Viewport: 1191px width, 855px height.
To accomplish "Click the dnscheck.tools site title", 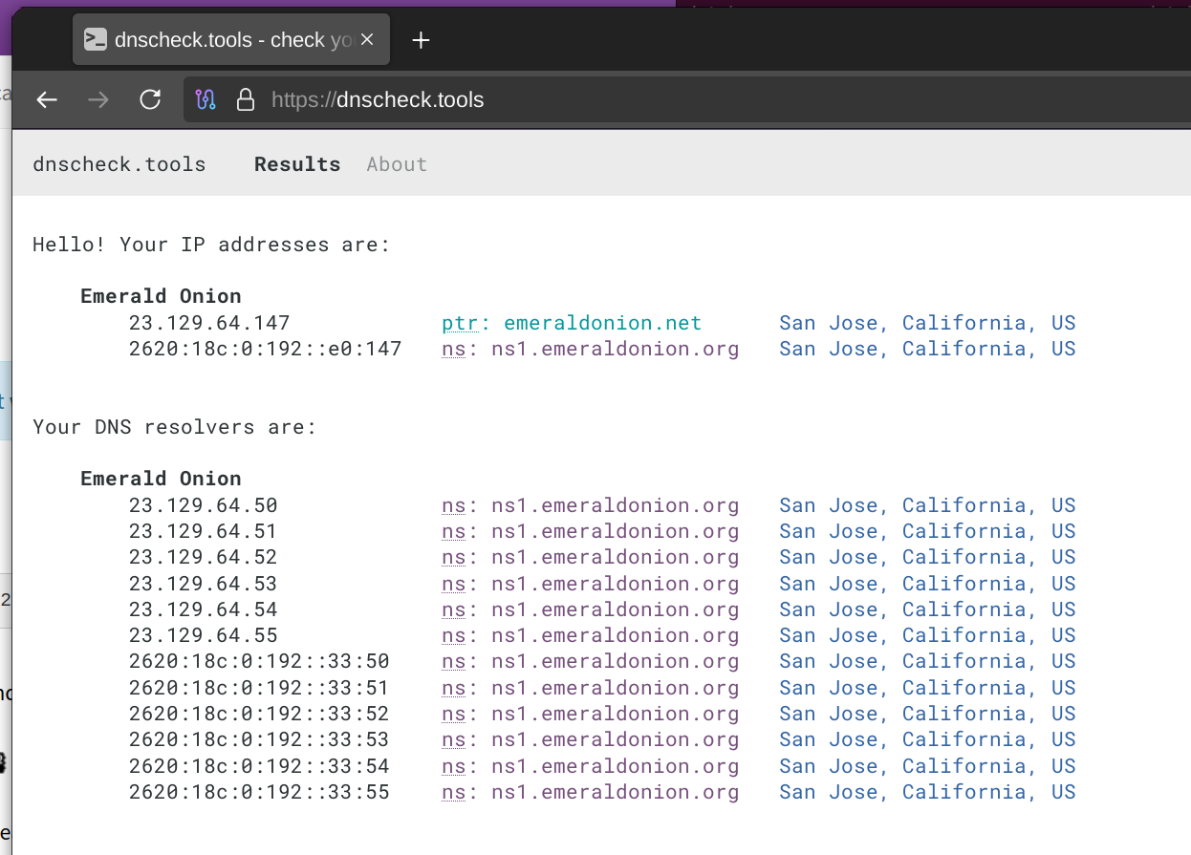I will pyautogui.click(x=119, y=164).
